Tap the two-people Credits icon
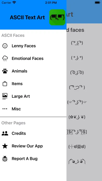The width and height of the screenshot is (102, 181). (x=5, y=133)
